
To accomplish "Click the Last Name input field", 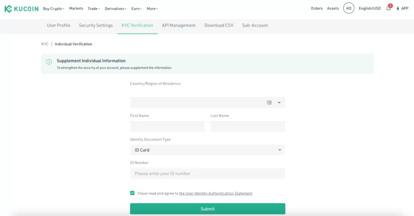I will pos(248,126).
